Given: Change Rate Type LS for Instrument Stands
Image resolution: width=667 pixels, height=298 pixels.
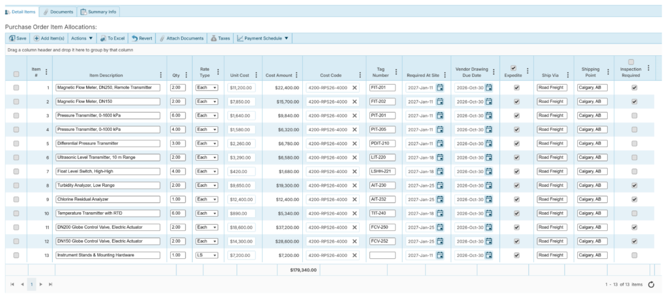Looking at the screenshot, I should click(206, 256).
